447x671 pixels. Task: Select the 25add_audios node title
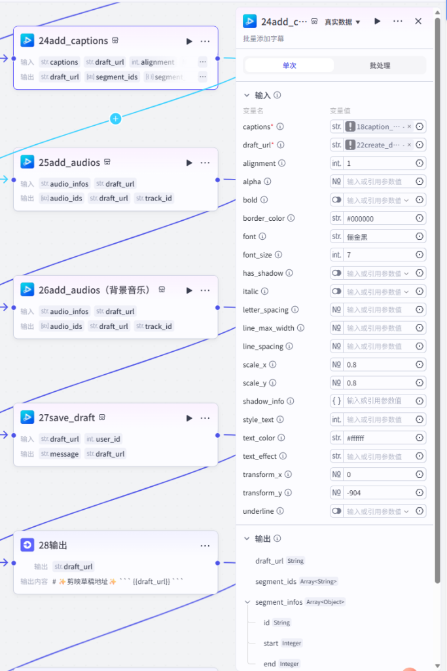click(x=69, y=163)
